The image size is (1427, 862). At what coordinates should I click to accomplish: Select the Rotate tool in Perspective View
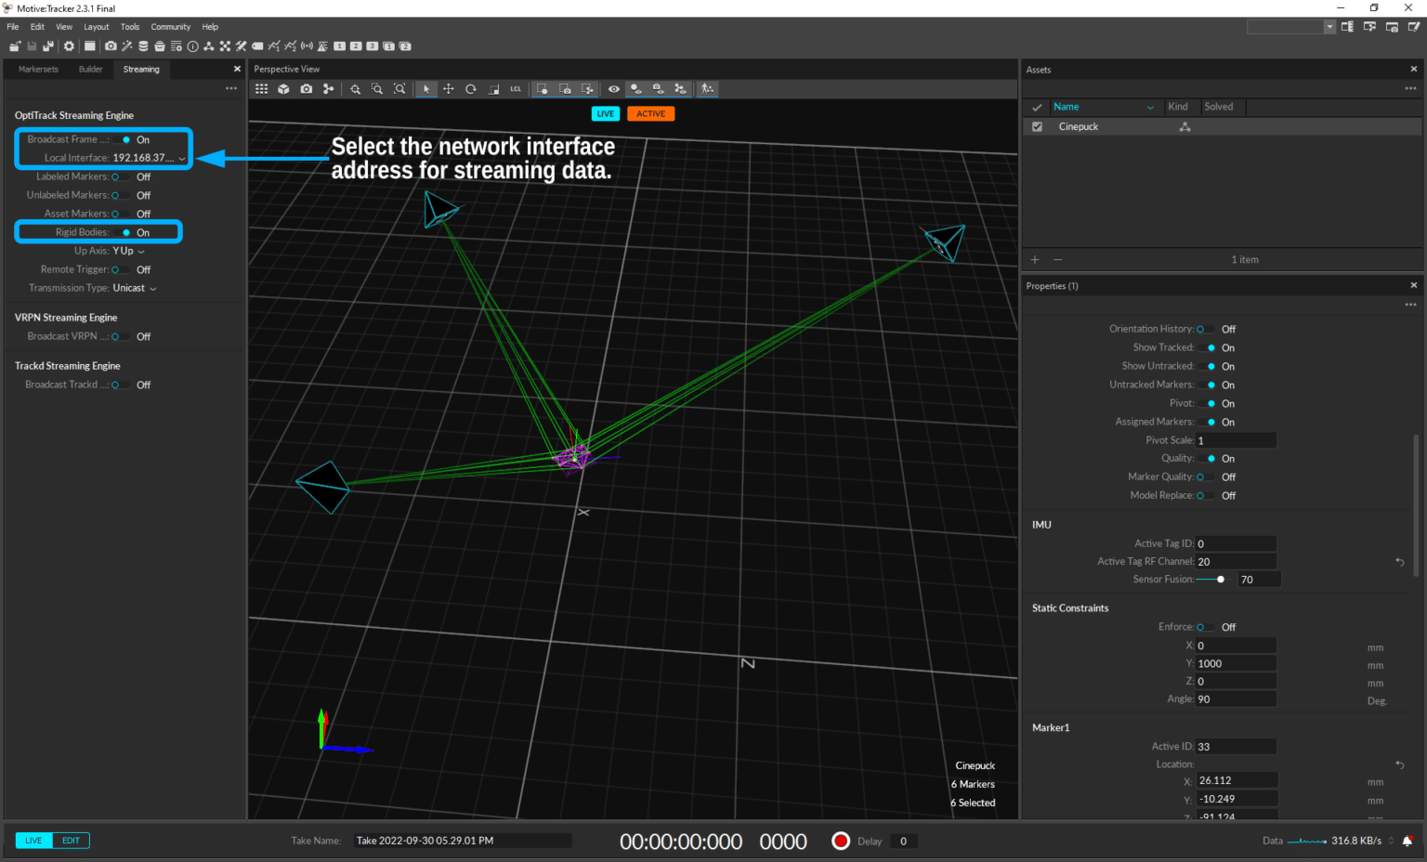[x=470, y=88]
